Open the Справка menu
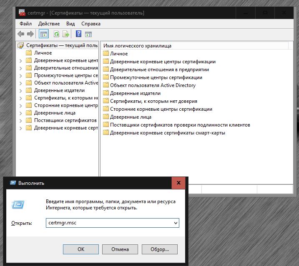The image size is (299, 266). tap(91, 24)
